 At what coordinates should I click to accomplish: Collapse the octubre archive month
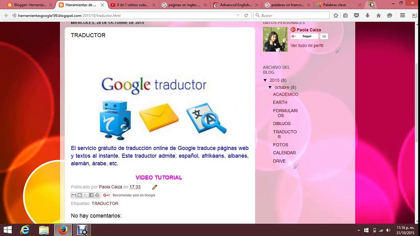(x=270, y=88)
